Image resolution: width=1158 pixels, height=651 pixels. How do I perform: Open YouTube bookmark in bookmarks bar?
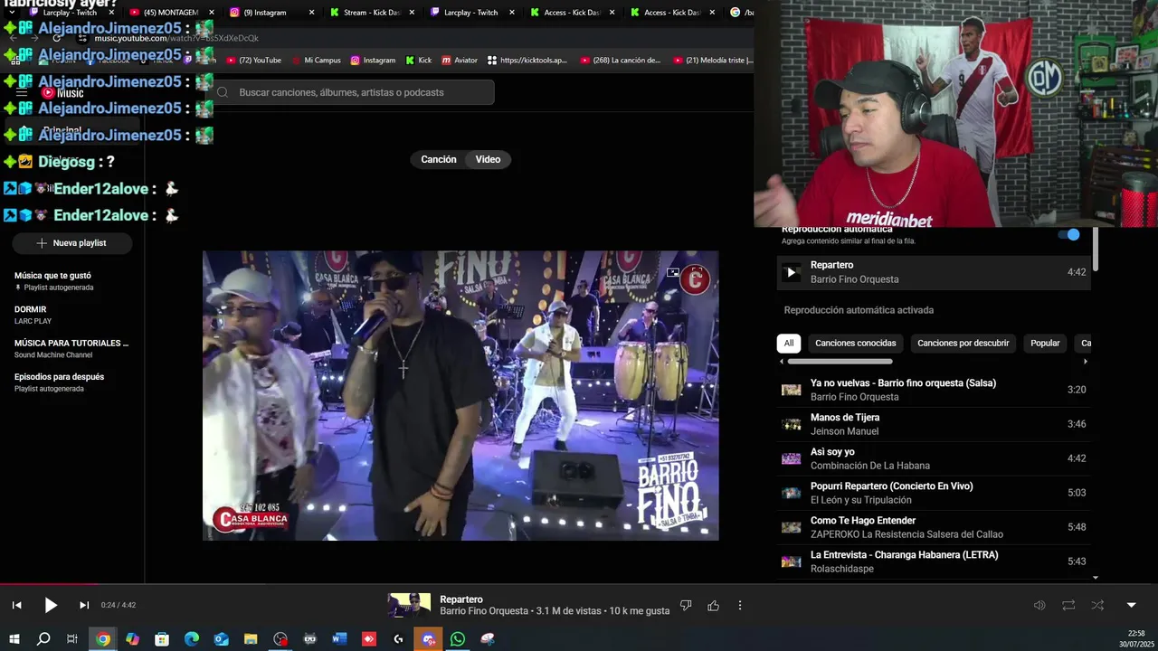(x=253, y=61)
